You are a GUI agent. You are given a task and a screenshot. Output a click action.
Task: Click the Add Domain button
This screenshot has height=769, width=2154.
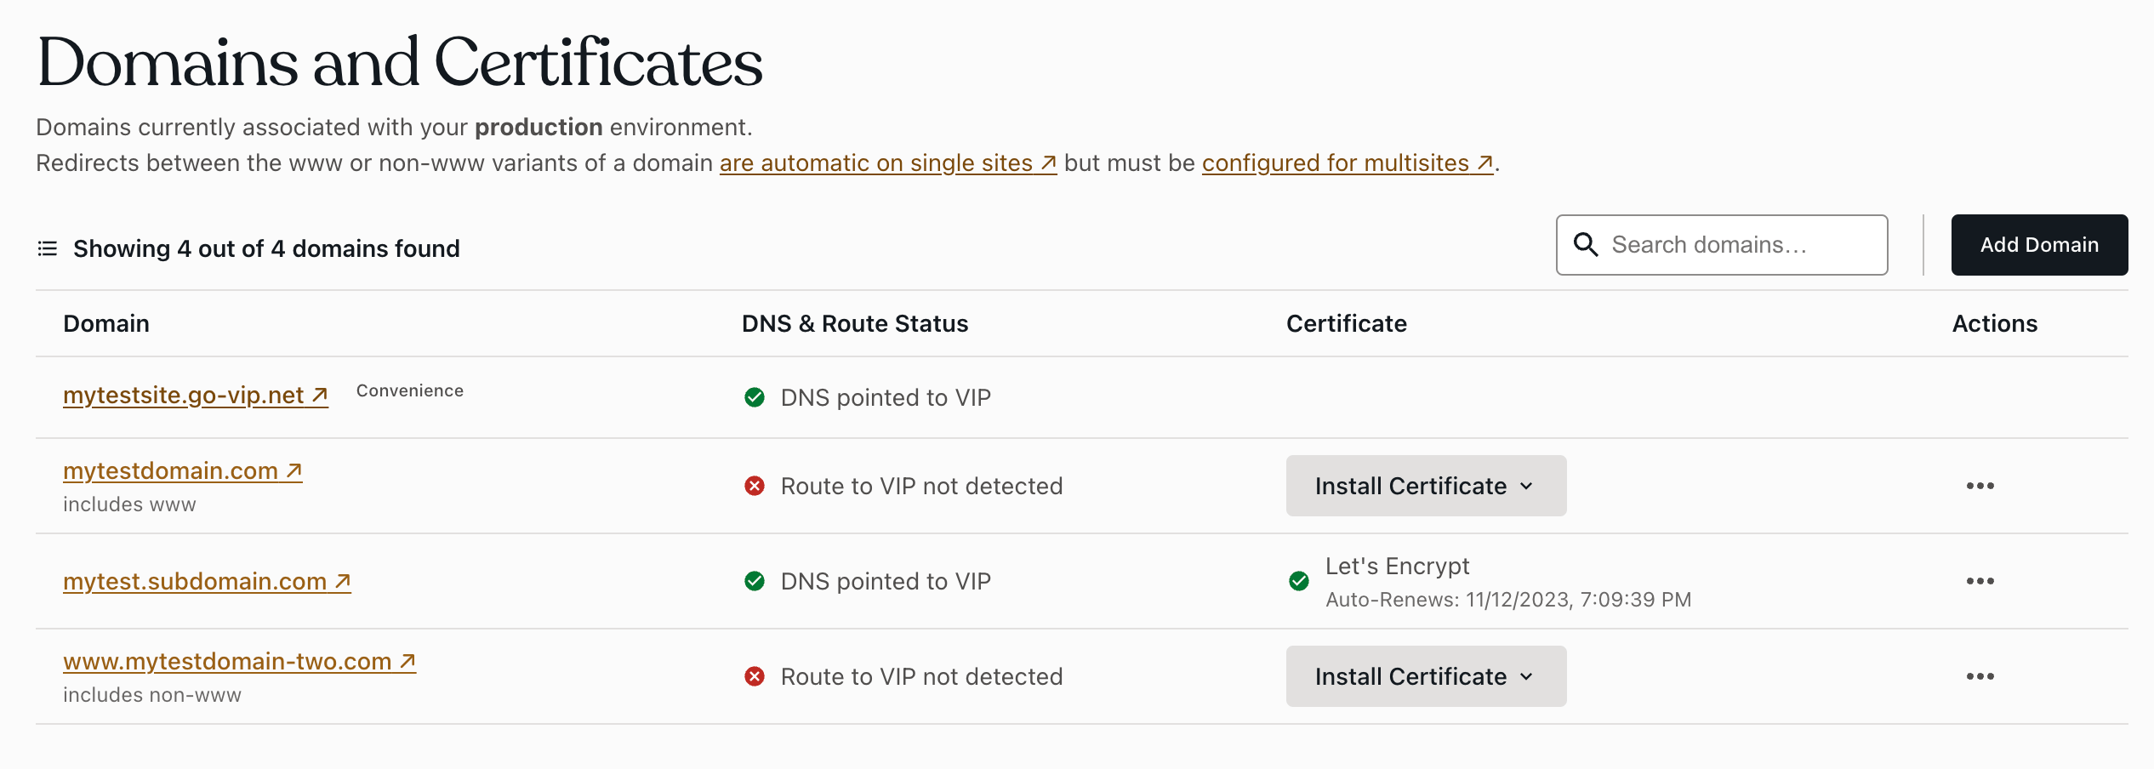pyautogui.click(x=2039, y=244)
